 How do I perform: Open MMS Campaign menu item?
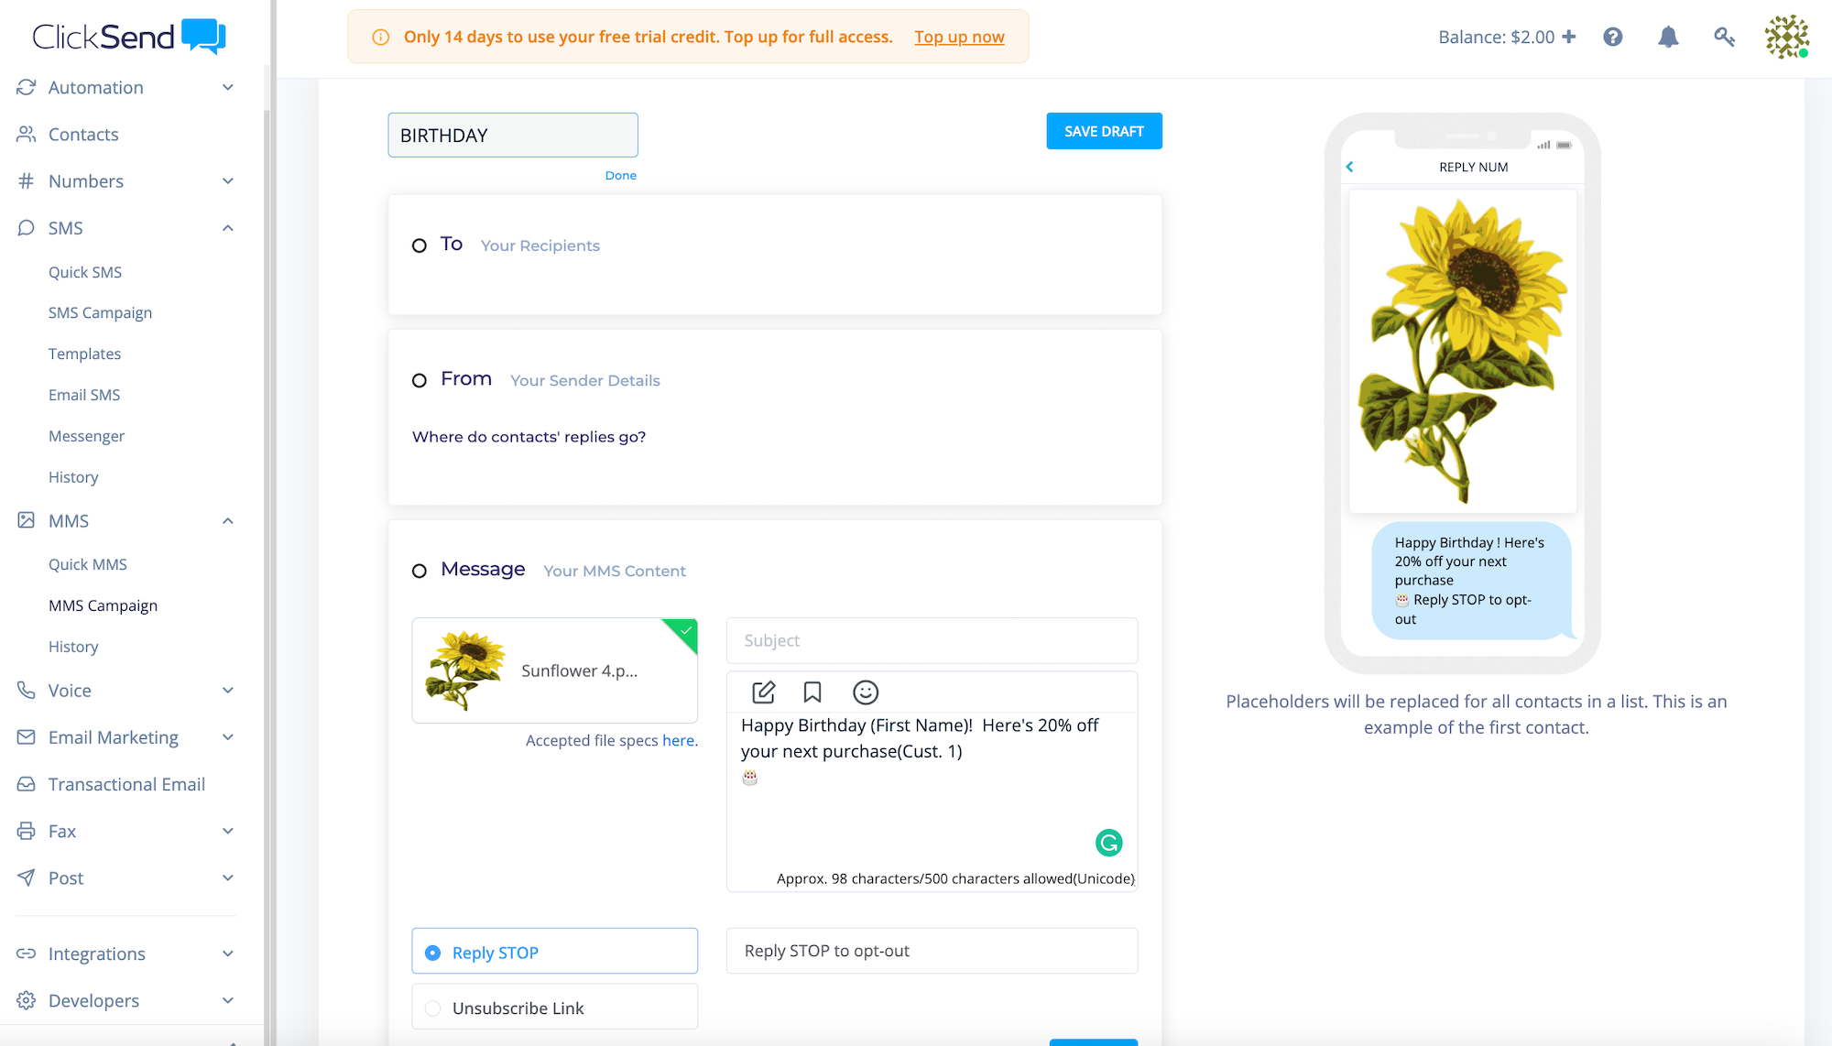102,605
